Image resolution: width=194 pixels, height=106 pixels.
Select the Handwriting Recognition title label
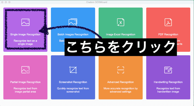click(168, 82)
